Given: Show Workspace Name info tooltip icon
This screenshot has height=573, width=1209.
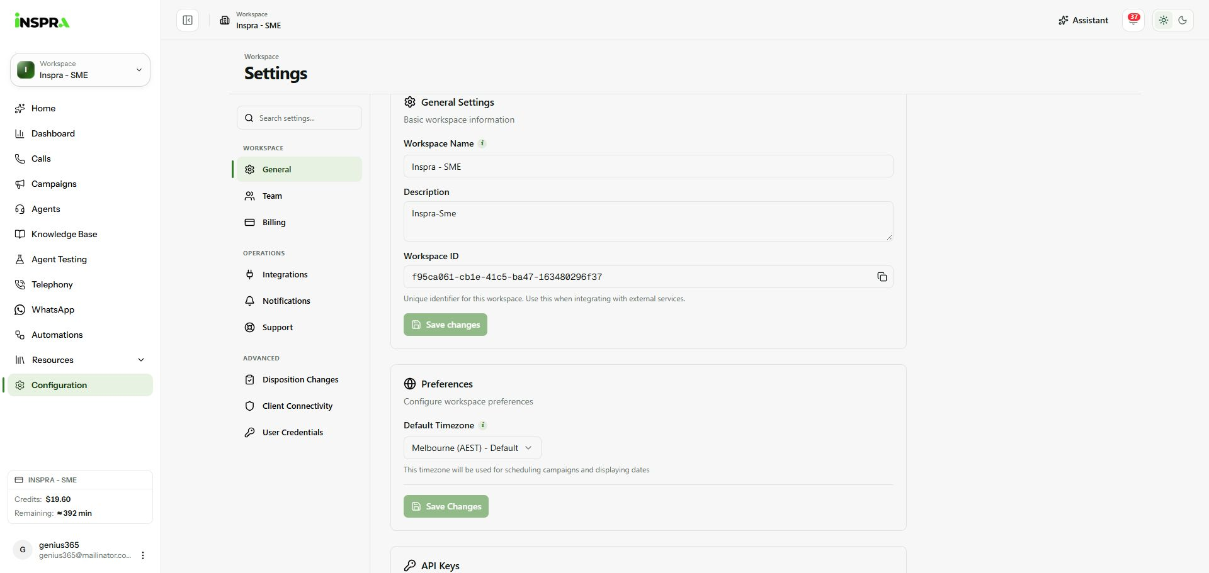Looking at the screenshot, I should click(x=482, y=143).
